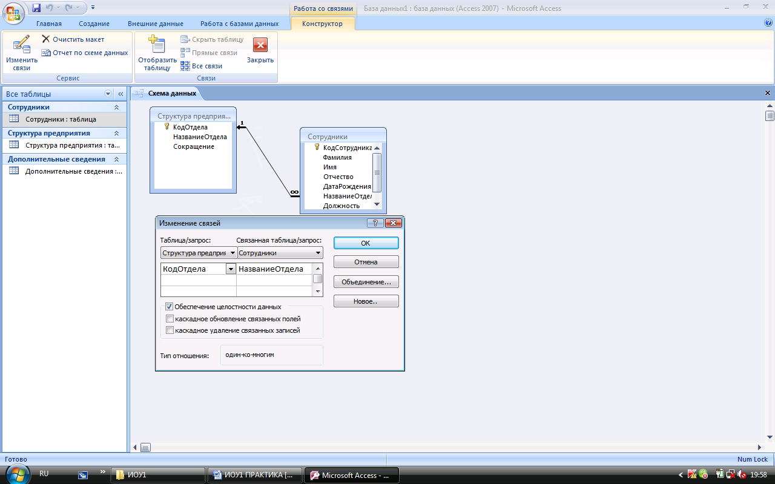Click Сокращение field in Структура table
This screenshot has width=775, height=484.
click(x=194, y=146)
